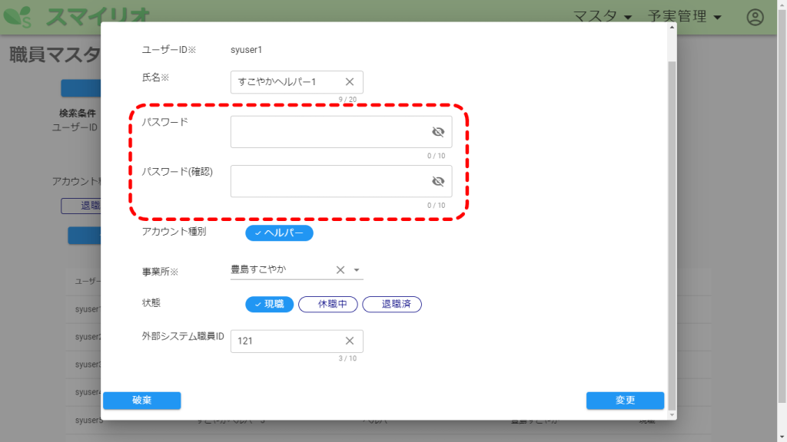Screen dimensions: 787x442
Task: Toggle visibility eye icon in パスワード(確認) field
Action: click(438, 182)
